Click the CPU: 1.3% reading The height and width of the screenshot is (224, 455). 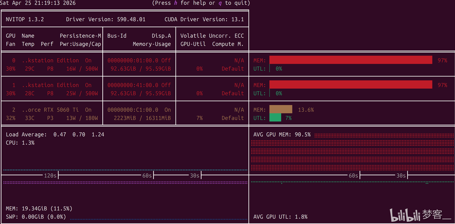(20, 143)
